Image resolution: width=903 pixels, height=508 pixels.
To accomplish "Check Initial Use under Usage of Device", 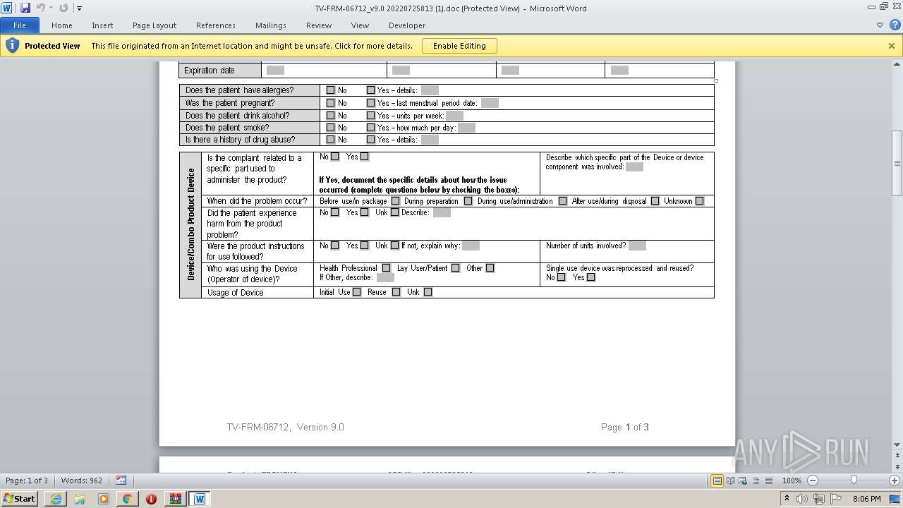I will [x=356, y=292].
